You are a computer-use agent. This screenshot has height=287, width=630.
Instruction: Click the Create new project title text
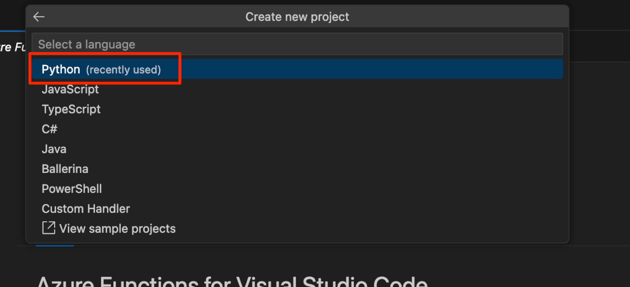coord(297,17)
